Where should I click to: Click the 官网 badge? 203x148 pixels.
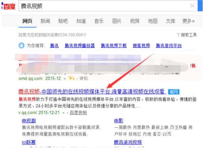tap(174, 92)
